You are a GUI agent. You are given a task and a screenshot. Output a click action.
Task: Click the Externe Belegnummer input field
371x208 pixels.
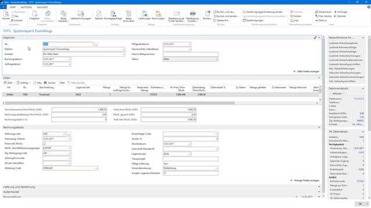[x=191, y=54]
